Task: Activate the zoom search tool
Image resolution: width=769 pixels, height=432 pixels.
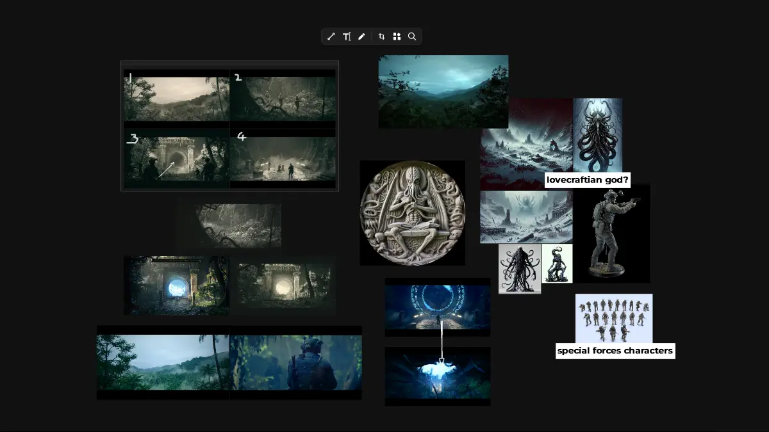Action: (x=412, y=36)
